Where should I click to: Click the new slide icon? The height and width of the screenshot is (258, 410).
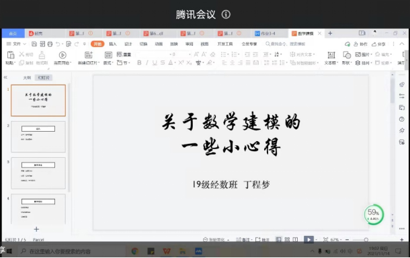[89, 55]
